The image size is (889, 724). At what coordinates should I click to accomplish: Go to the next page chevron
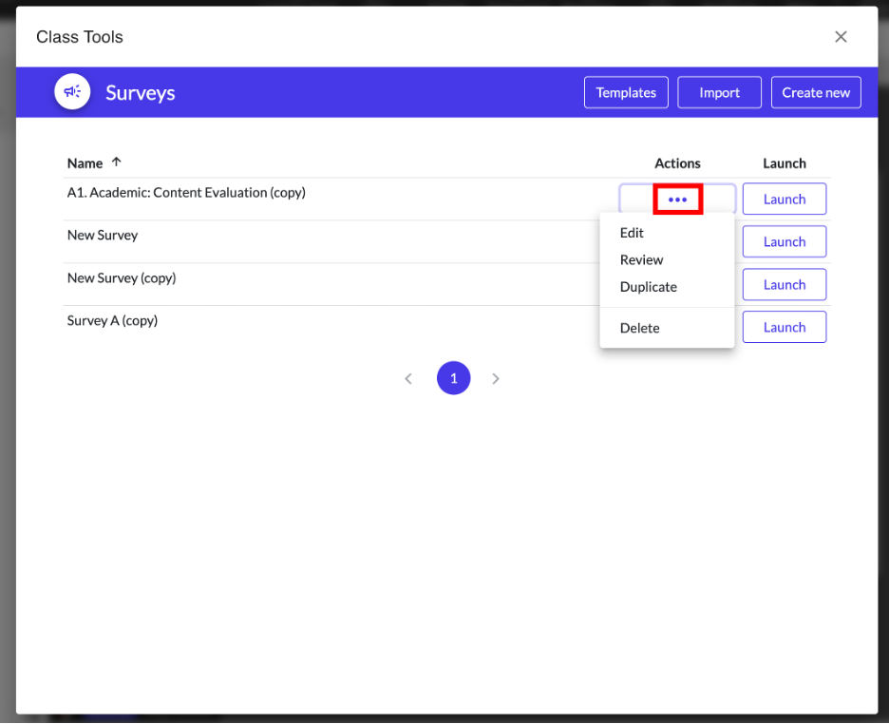[x=496, y=378]
